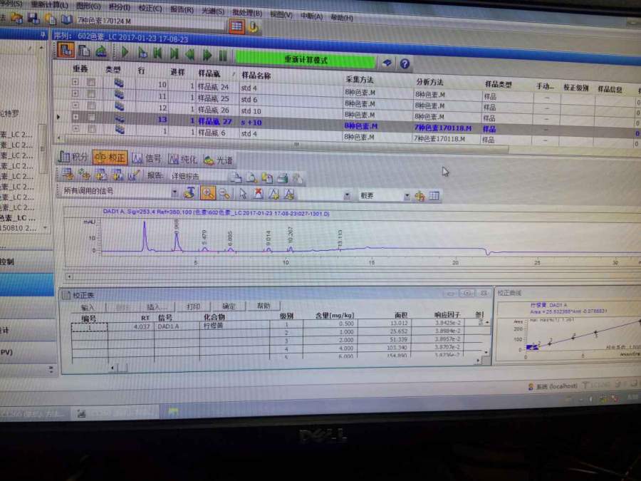Expand row 11 with the plus box
This screenshot has width=641, height=481.
pos(75,93)
